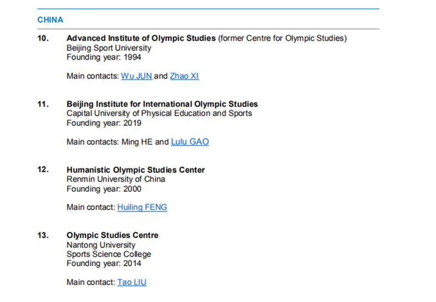Click the Humanistic Olympic Studies Center title
The height and width of the screenshot is (302, 436).
click(x=136, y=170)
